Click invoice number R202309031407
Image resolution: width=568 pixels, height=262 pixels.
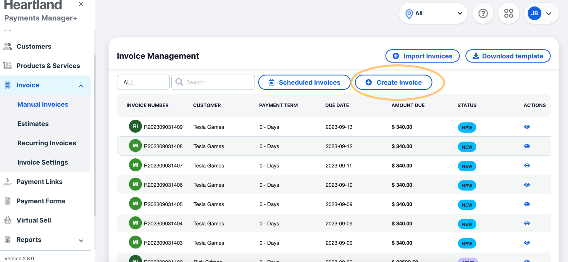[x=163, y=166]
